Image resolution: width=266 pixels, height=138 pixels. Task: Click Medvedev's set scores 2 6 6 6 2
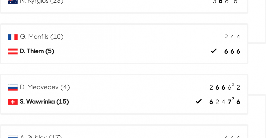click(225, 87)
